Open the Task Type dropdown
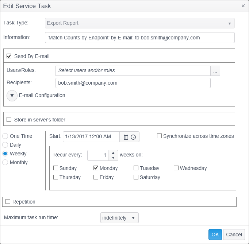Viewport: 249px width, 244px height. coord(140,23)
